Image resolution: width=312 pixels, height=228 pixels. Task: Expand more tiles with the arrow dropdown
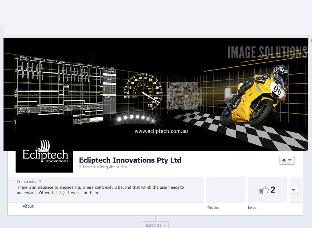coord(294,190)
